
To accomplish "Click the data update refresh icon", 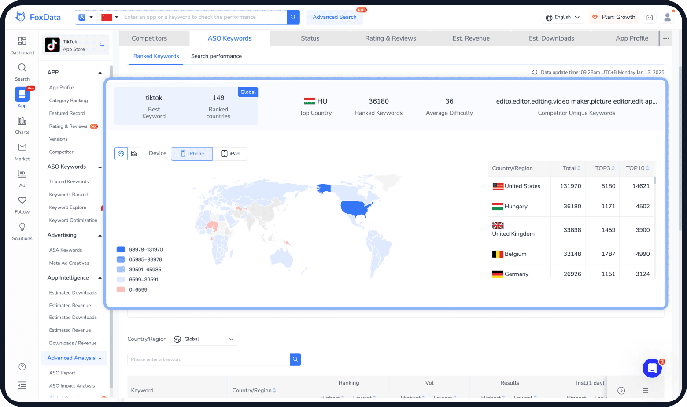I will 535,72.
